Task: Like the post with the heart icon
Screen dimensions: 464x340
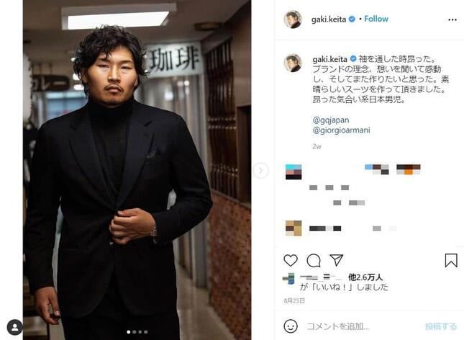Action: click(291, 261)
